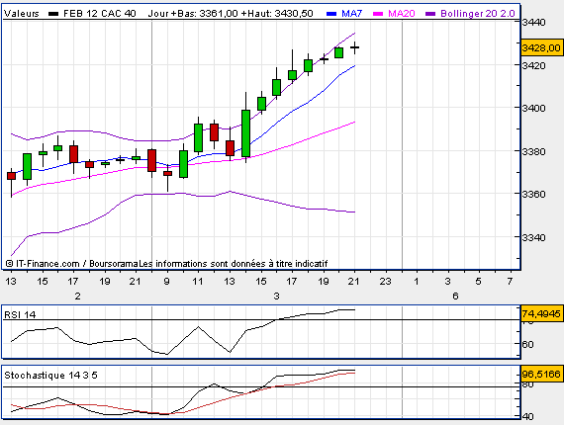Image resolution: width=564 pixels, height=425 pixels.
Task: Click the 40 level label in stochastic panel
Action: coord(527,417)
